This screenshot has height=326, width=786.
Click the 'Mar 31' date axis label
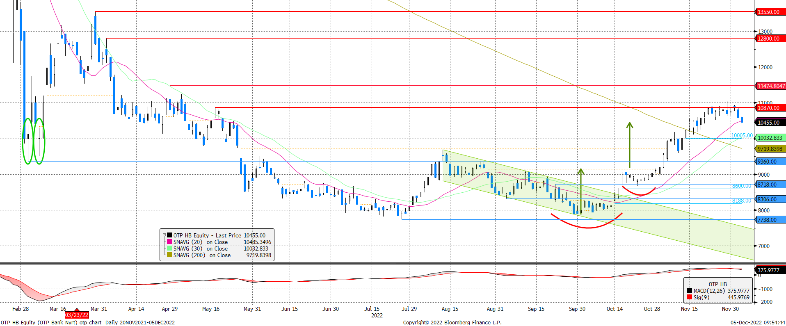coord(99,309)
